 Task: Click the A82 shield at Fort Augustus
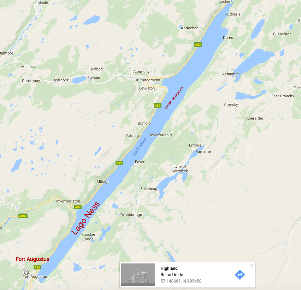(x=37, y=267)
